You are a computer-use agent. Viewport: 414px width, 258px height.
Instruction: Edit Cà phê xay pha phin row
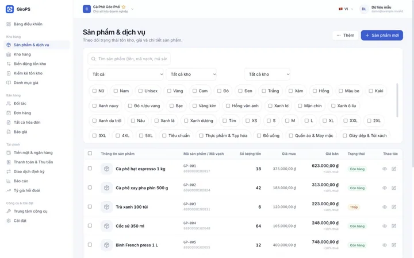(x=394, y=188)
